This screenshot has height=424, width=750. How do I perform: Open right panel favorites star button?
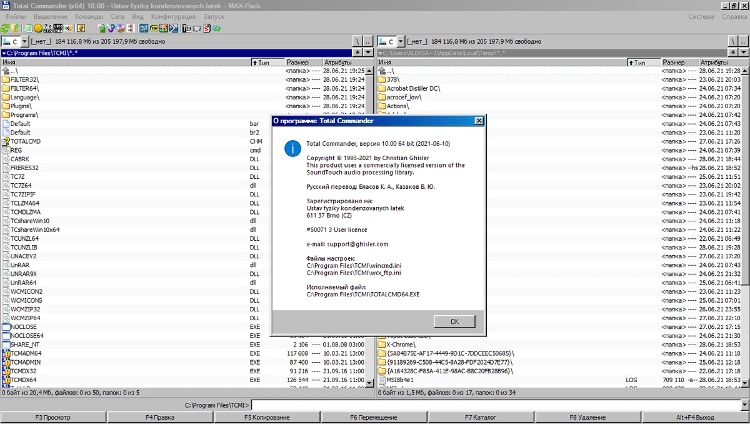[x=734, y=53]
